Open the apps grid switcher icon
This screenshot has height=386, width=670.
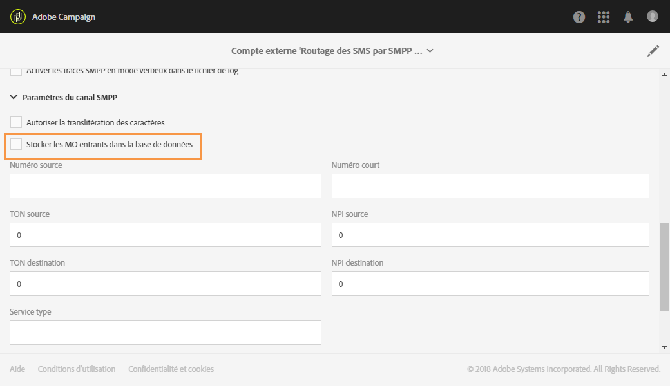click(x=604, y=17)
